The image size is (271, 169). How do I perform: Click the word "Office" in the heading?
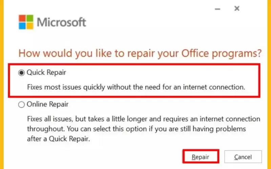pyautogui.click(x=195, y=53)
